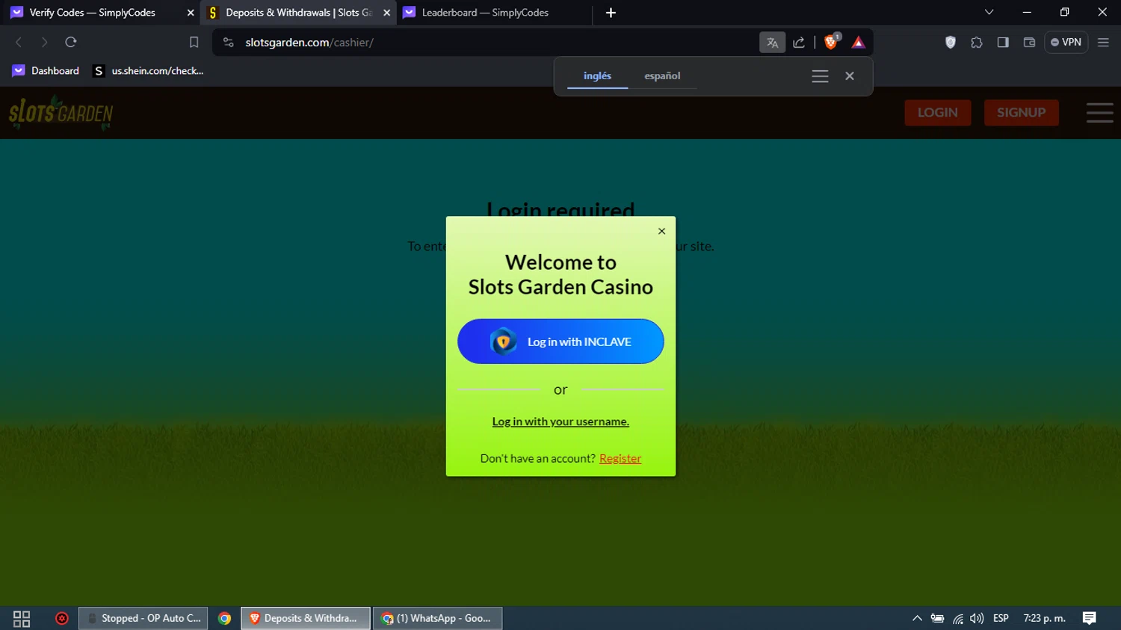Toggle the browser sidebar panel

[1003, 43]
